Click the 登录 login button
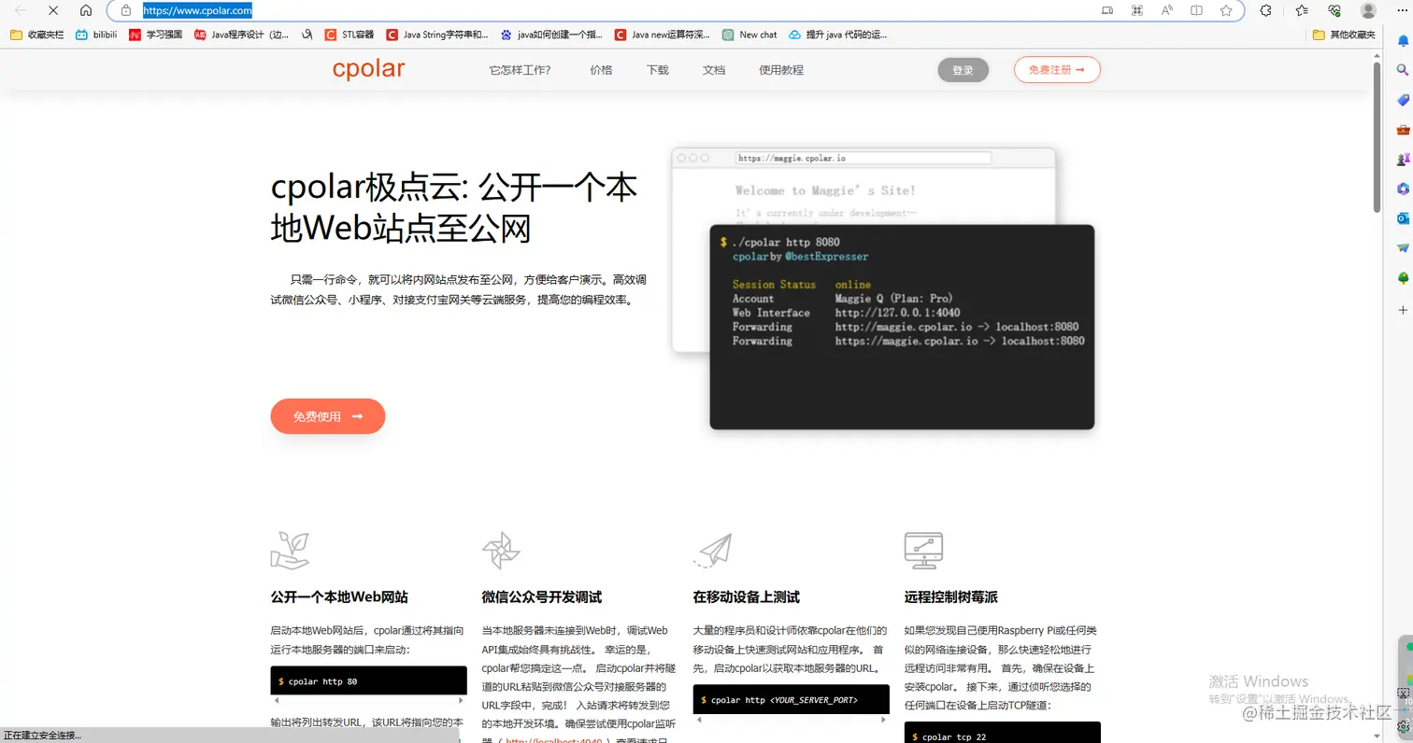The width and height of the screenshot is (1413, 743). tap(963, 70)
